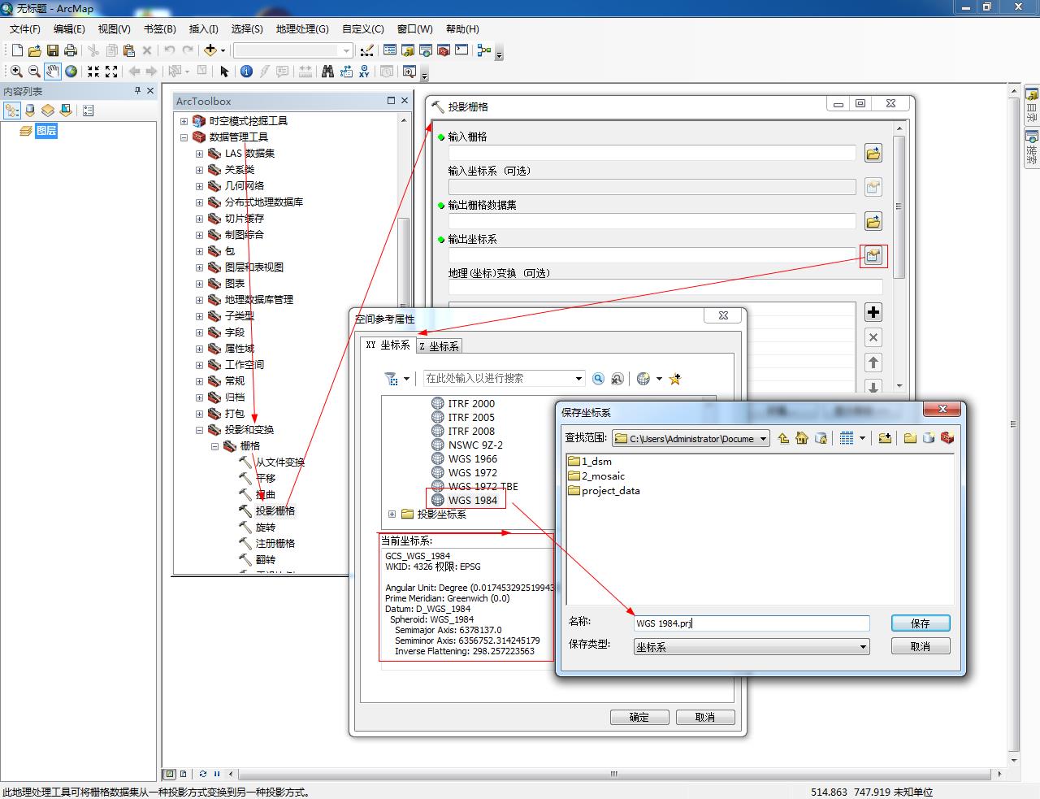
Task: Open the spatial filter dropdown arrow
Action: (406, 379)
